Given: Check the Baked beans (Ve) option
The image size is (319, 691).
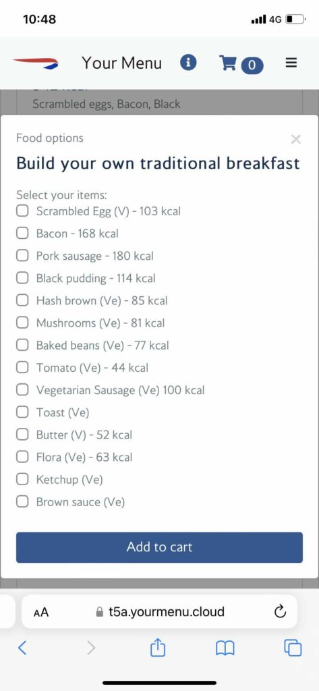Looking at the screenshot, I should click(22, 345).
